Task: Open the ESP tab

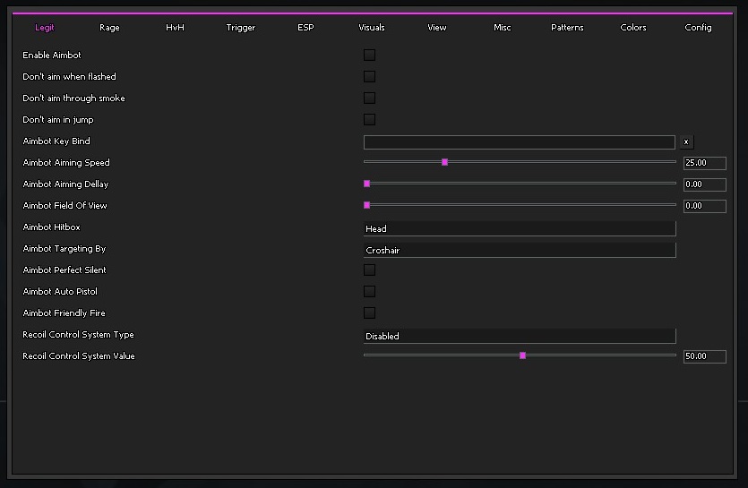Action: [305, 28]
